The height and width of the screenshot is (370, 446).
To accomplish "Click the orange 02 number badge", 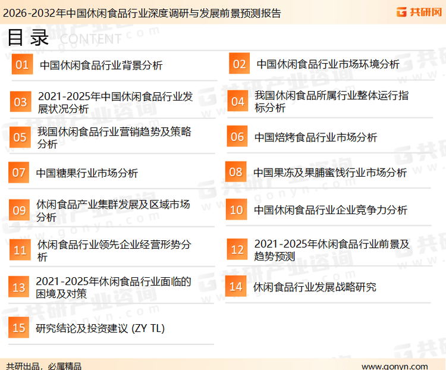I will tap(240, 64).
